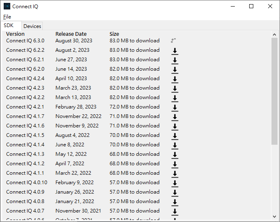This screenshot has width=280, height=222.
Task: Open the File menu
Action: coord(7,17)
